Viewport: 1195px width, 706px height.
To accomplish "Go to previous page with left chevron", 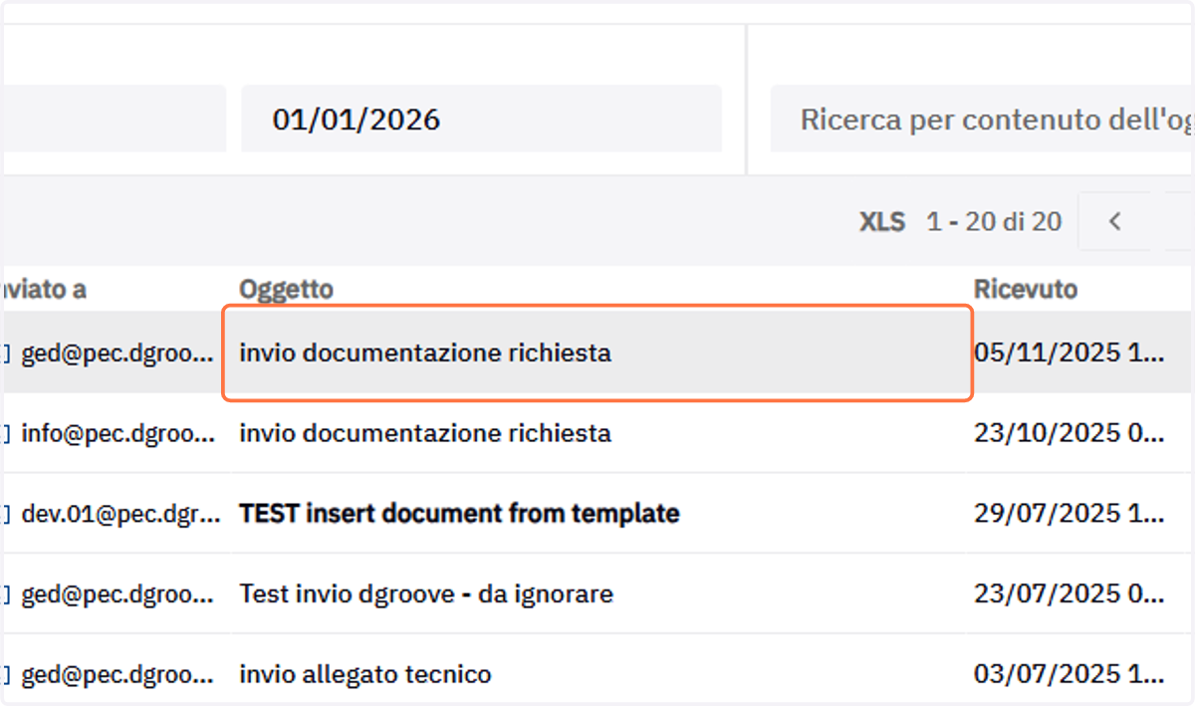I will click(x=1114, y=221).
